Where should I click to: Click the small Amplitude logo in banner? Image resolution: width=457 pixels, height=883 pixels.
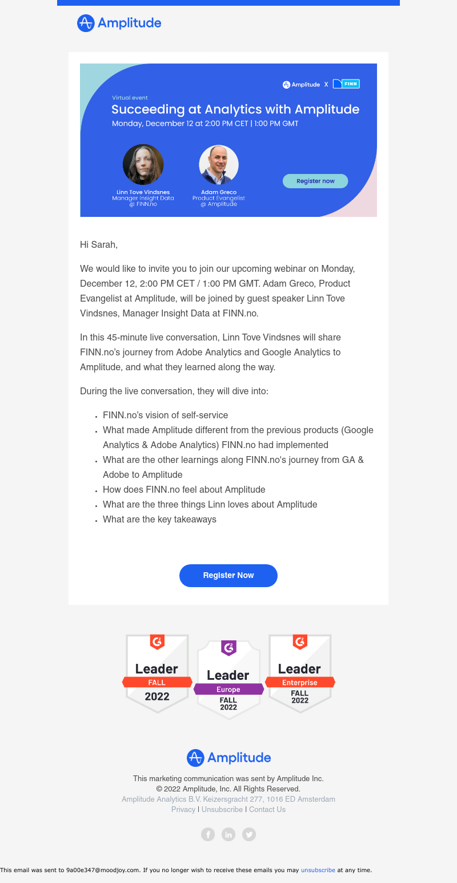pos(301,84)
